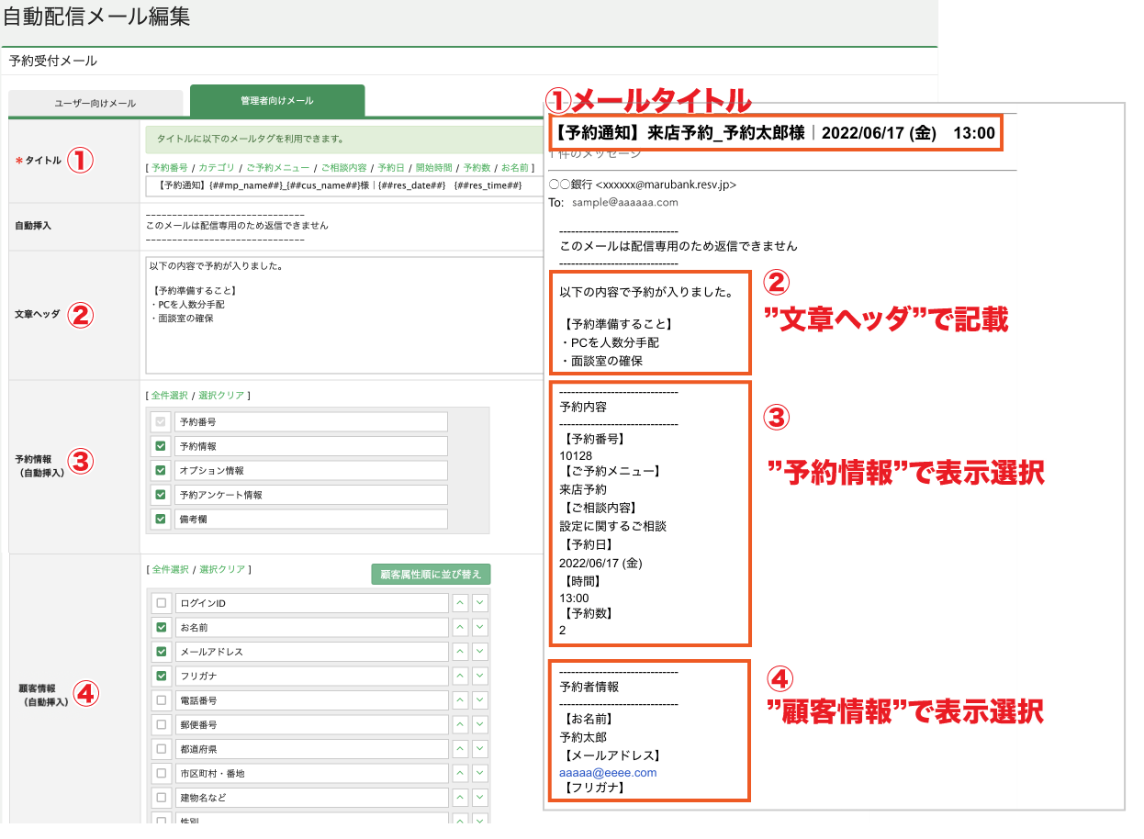
Task: Click the down arrow beside 都道府県
Action: 480,749
